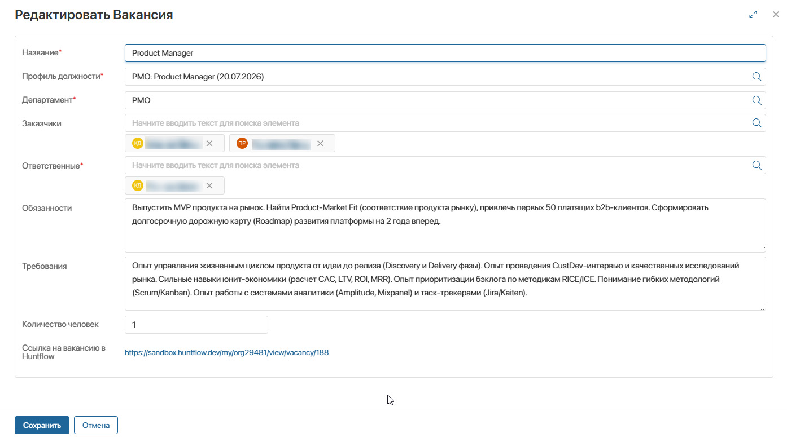Expand dialog to full screen

tap(753, 15)
